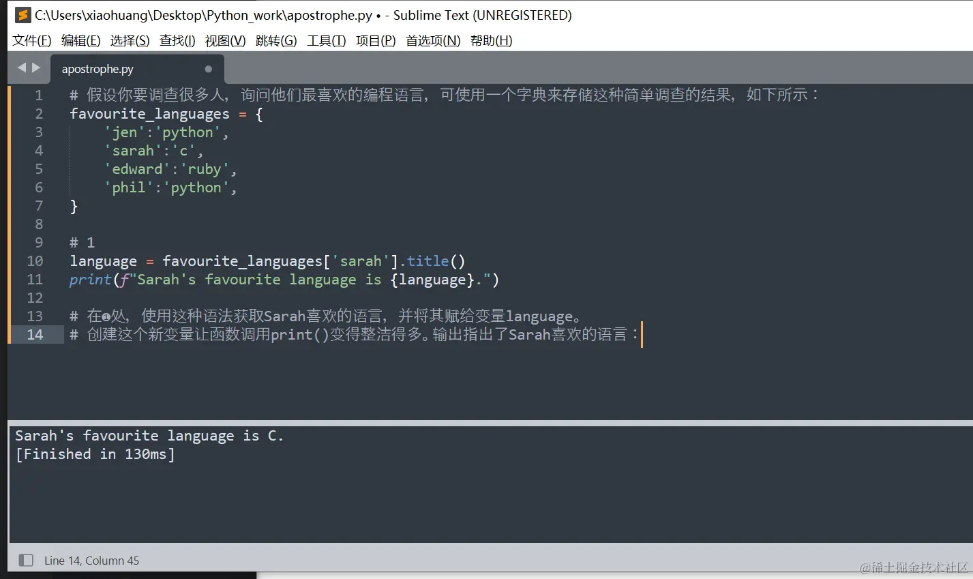Click line number 8 in gutter
Screen dimensions: 973x579
39,224
